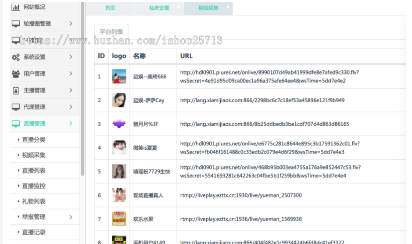Open the 礼物列表 submenu item
412x244 pixels.
[x=34, y=201]
